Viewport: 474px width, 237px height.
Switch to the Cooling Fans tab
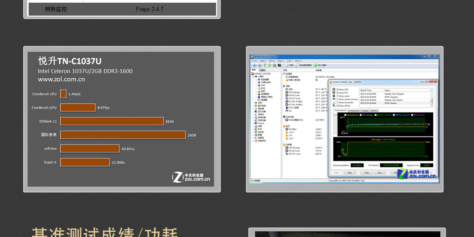point(354,110)
